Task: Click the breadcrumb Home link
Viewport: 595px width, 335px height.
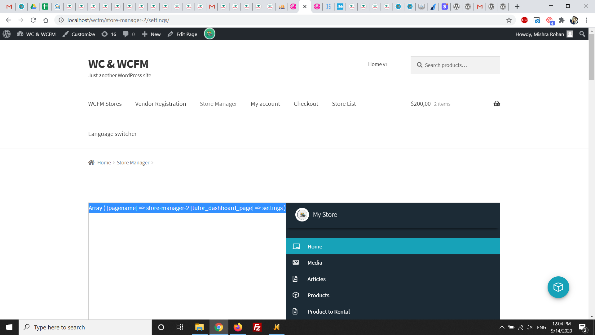Action: (x=104, y=163)
